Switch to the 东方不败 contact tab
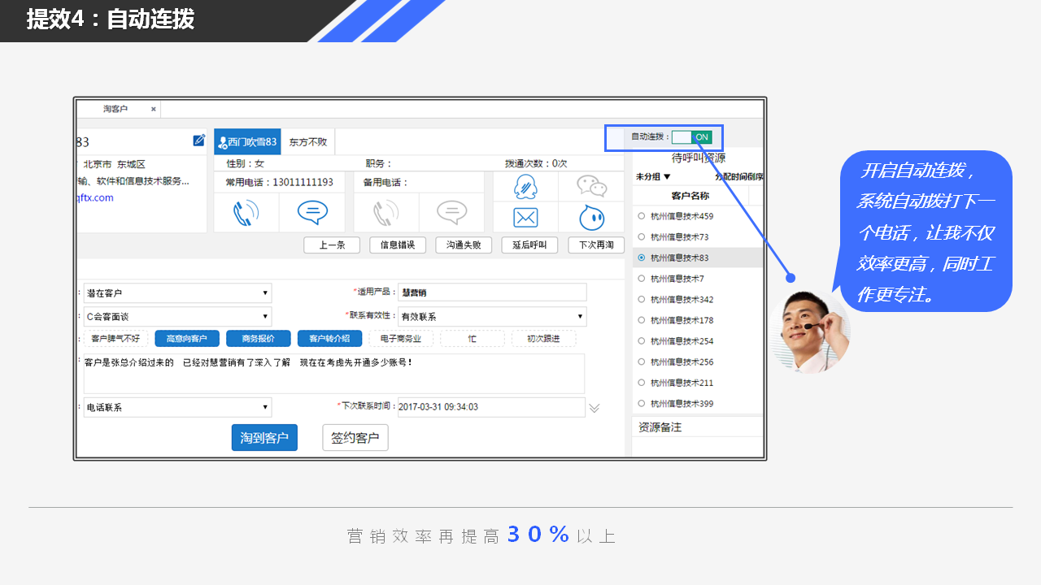 tap(308, 142)
